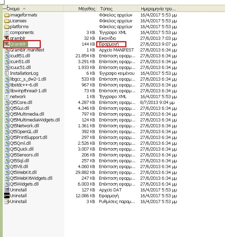Click the Qt5Network.dll file icon

pos(7,126)
